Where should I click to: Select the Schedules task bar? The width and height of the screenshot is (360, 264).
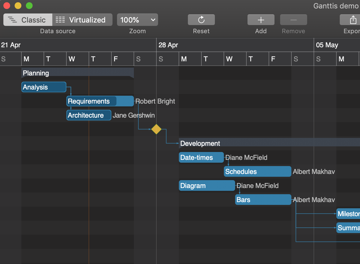tap(257, 171)
